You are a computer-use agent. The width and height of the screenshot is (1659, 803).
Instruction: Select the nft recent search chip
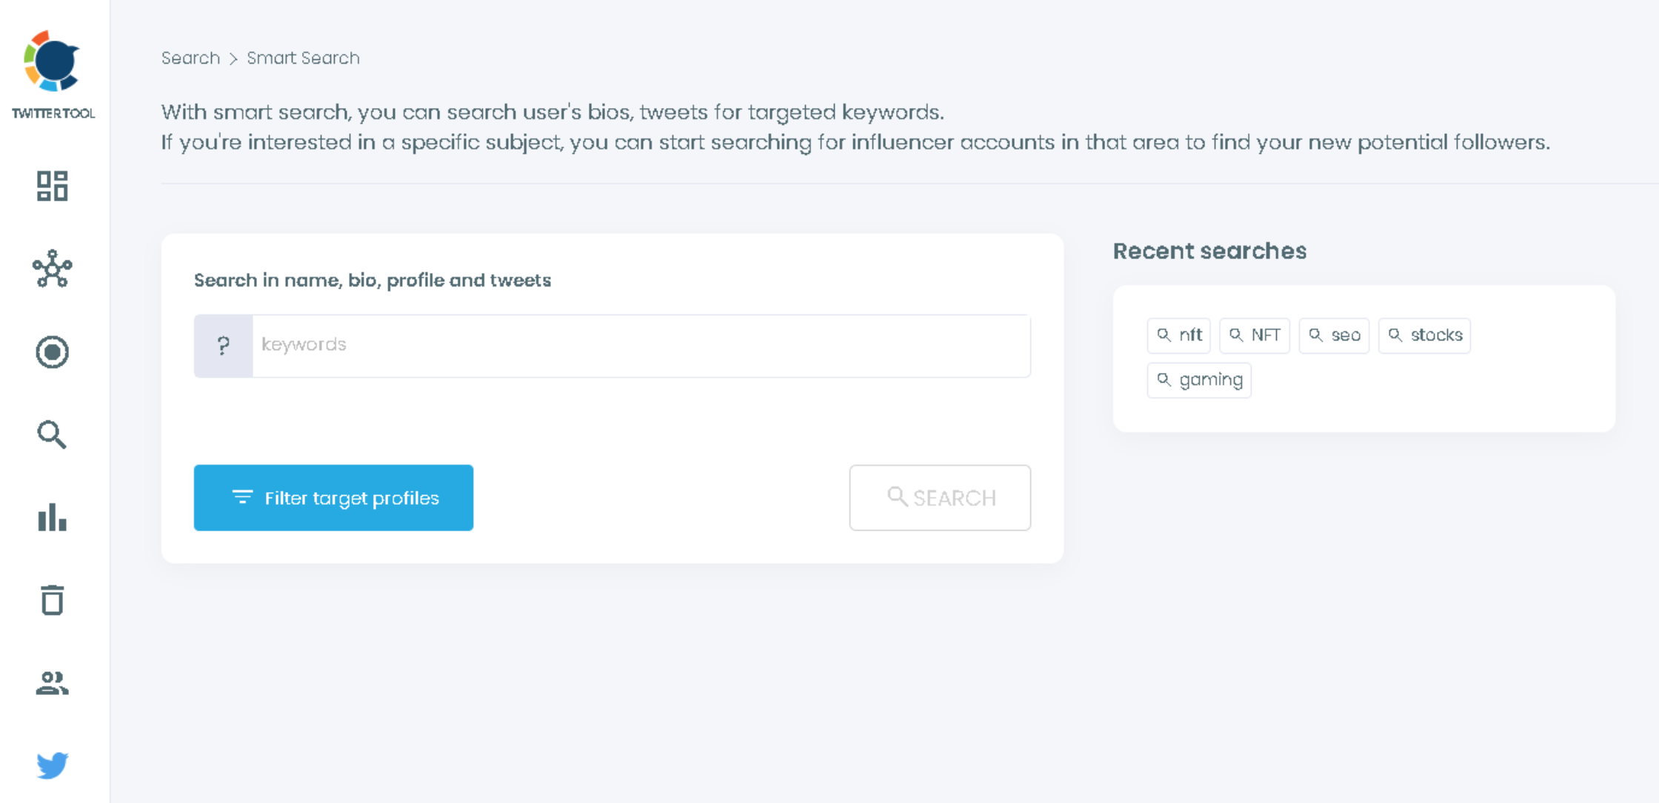1178,335
